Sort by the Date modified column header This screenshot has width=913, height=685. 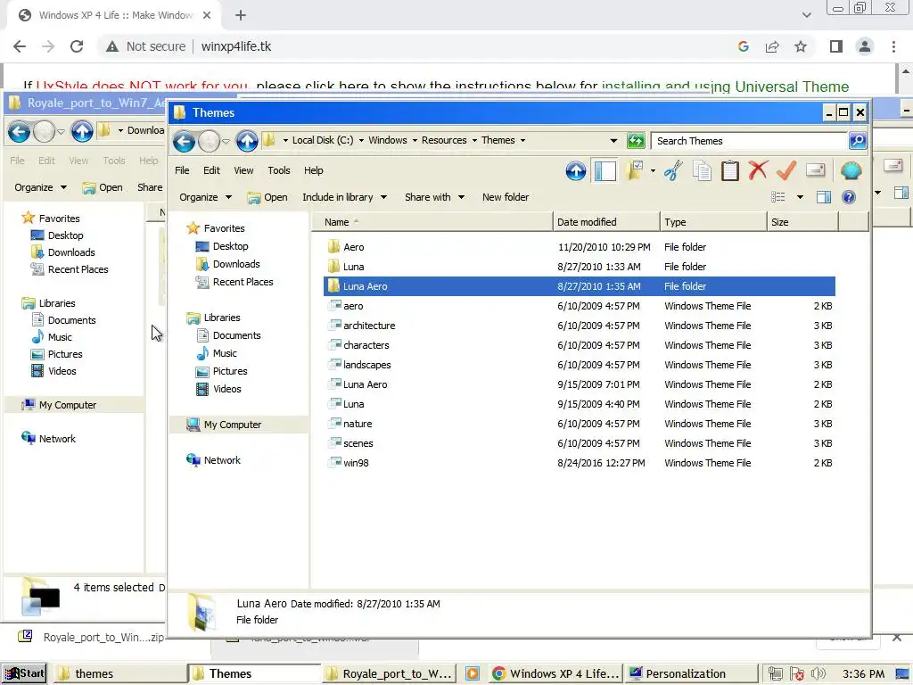[606, 222]
